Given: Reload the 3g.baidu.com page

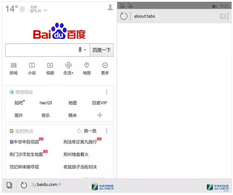Looking at the screenshot, I should (x=24, y=185).
